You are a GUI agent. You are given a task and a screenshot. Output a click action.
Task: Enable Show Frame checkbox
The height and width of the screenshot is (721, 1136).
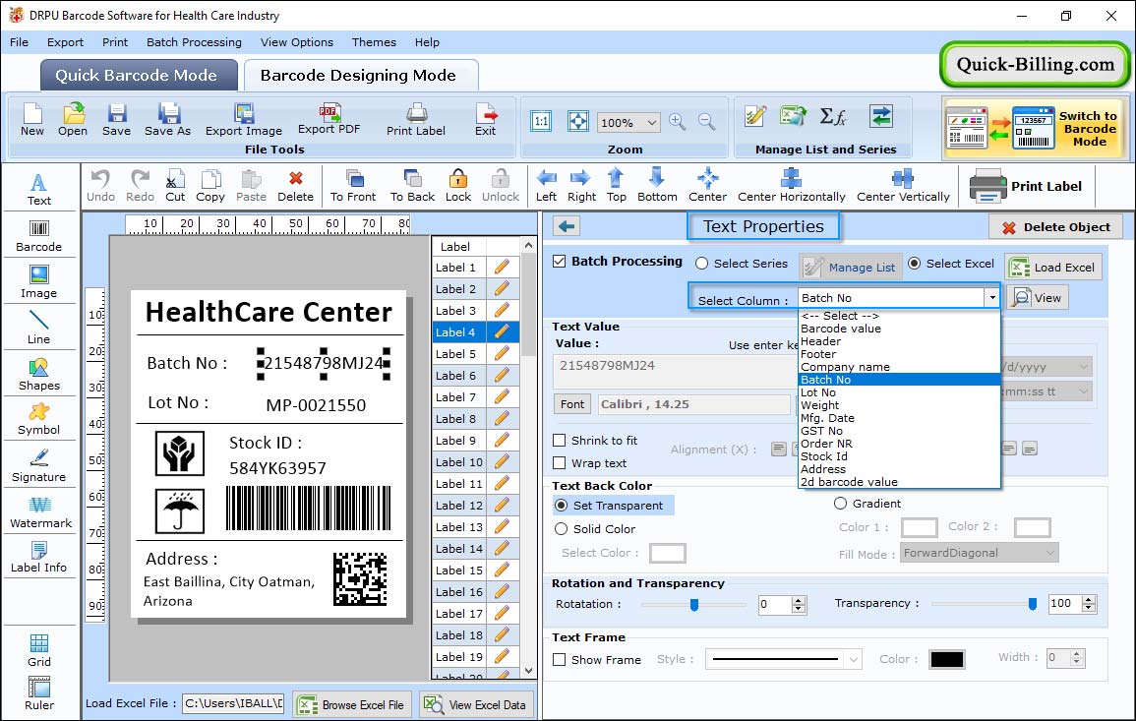click(x=560, y=659)
